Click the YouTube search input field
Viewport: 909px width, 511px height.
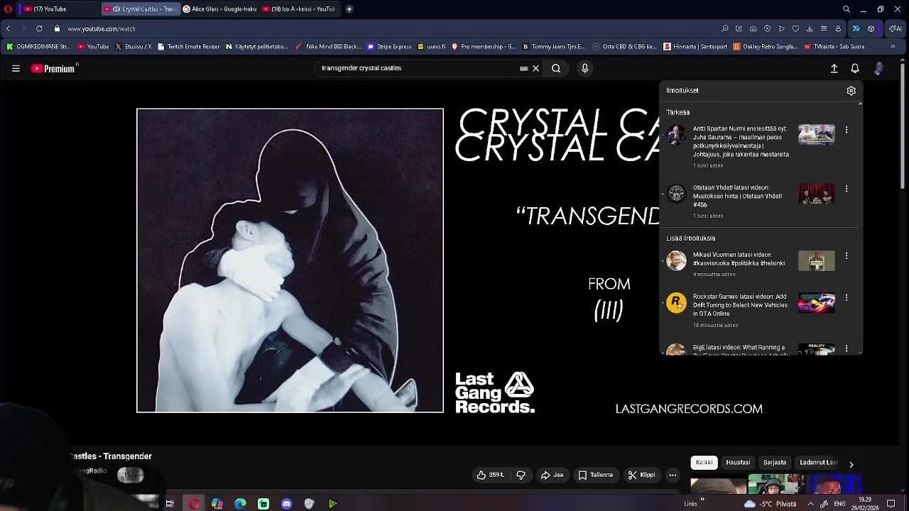click(419, 69)
